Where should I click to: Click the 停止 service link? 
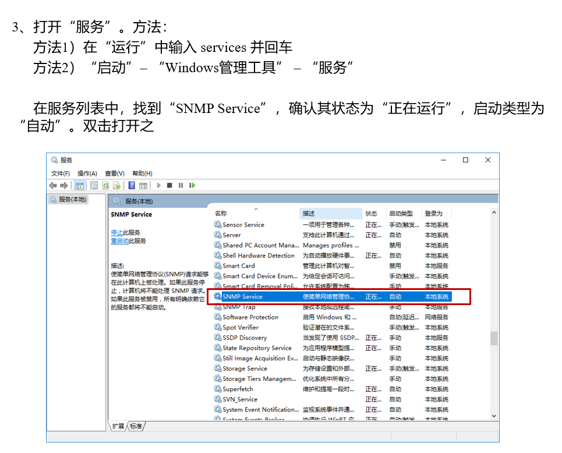(x=117, y=232)
